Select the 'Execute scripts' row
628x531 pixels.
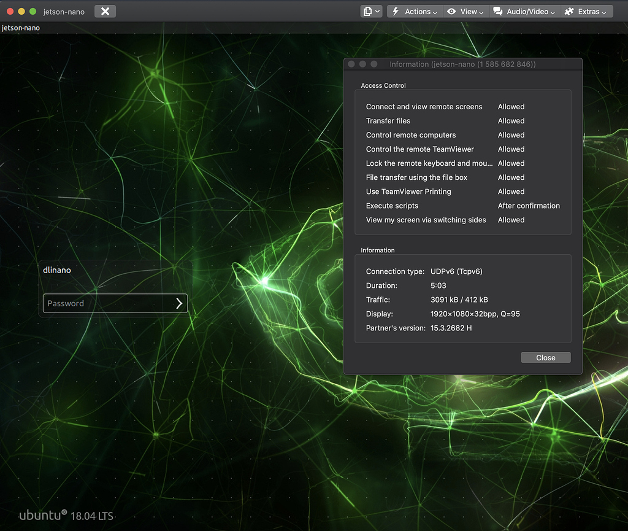[462, 206]
